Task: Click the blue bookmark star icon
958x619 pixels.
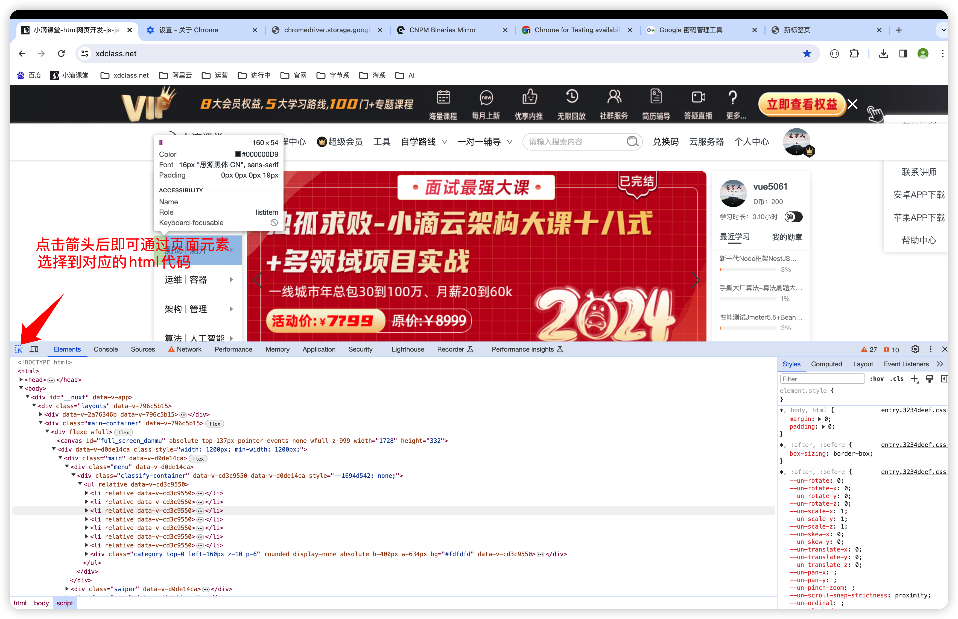Action: (806, 54)
